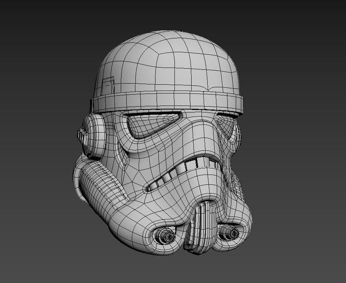Select the large left eye lens

[x=153, y=125]
